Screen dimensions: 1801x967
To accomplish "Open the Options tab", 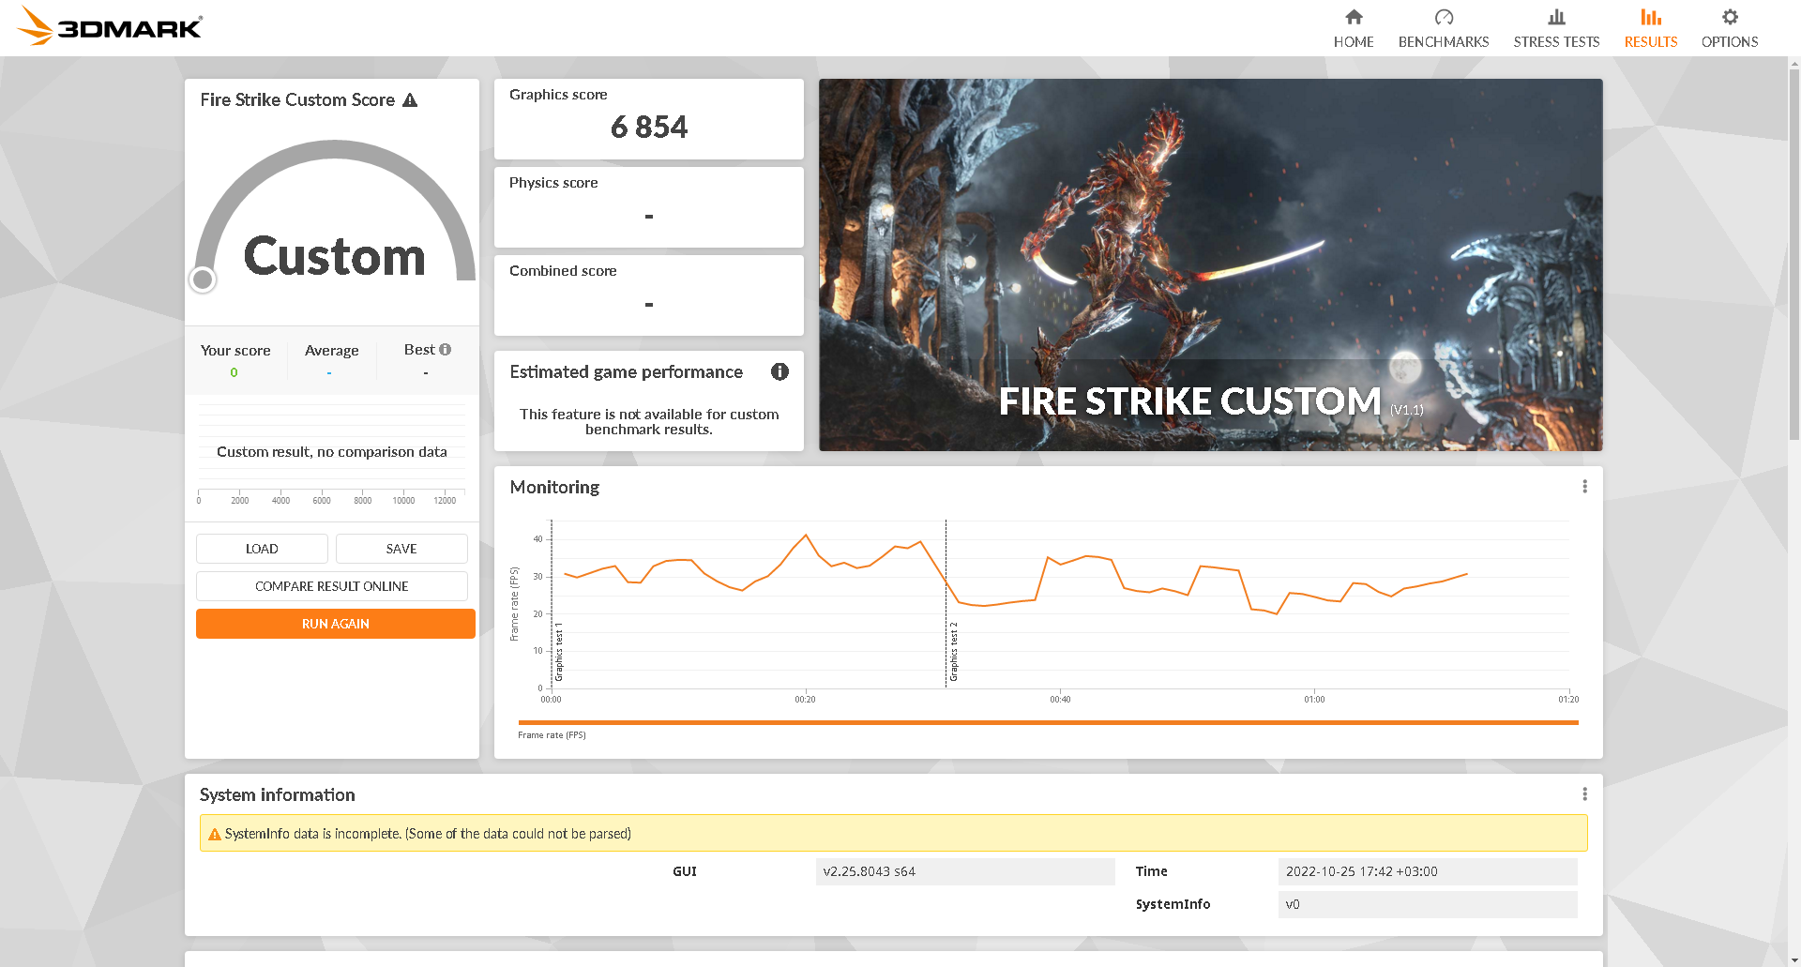I will pyautogui.click(x=1729, y=28).
